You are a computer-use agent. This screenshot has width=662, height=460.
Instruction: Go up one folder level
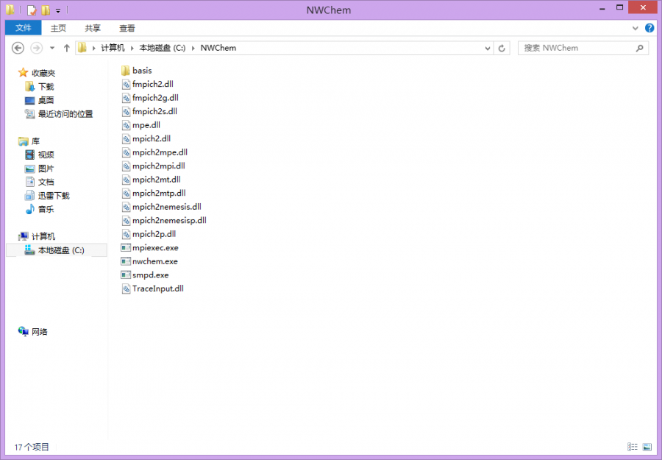click(x=66, y=48)
